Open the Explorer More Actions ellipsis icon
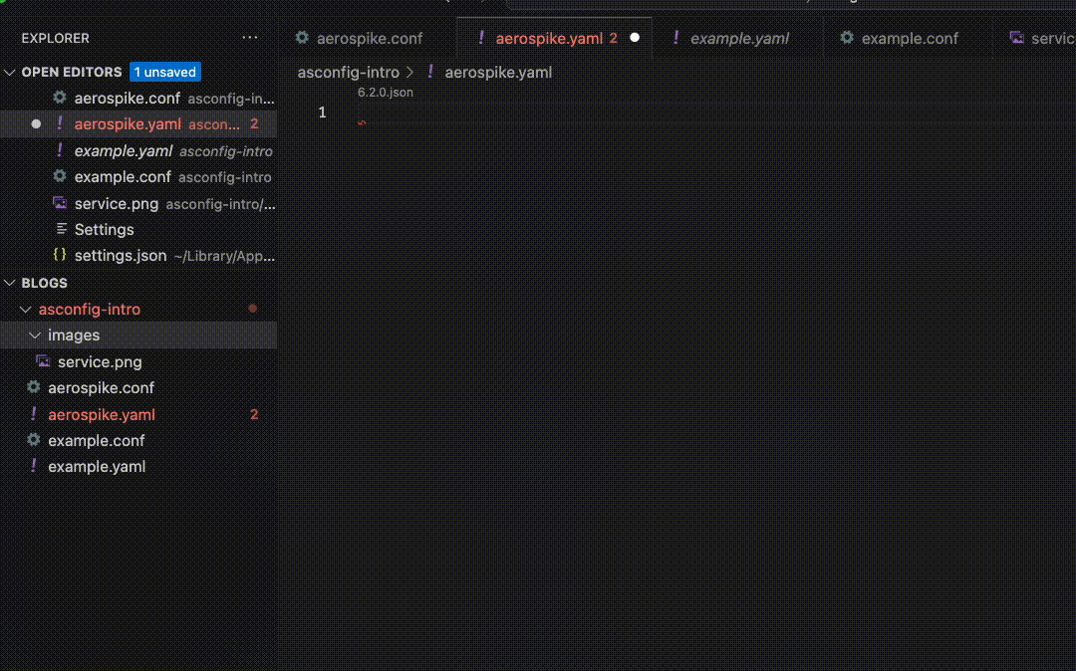Screen dimensions: 1076x671 250,37
